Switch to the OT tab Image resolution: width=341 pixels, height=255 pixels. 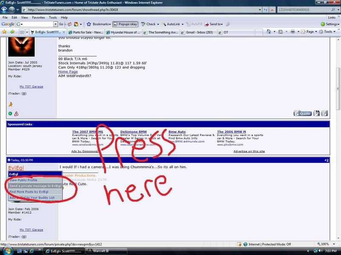[237, 32]
